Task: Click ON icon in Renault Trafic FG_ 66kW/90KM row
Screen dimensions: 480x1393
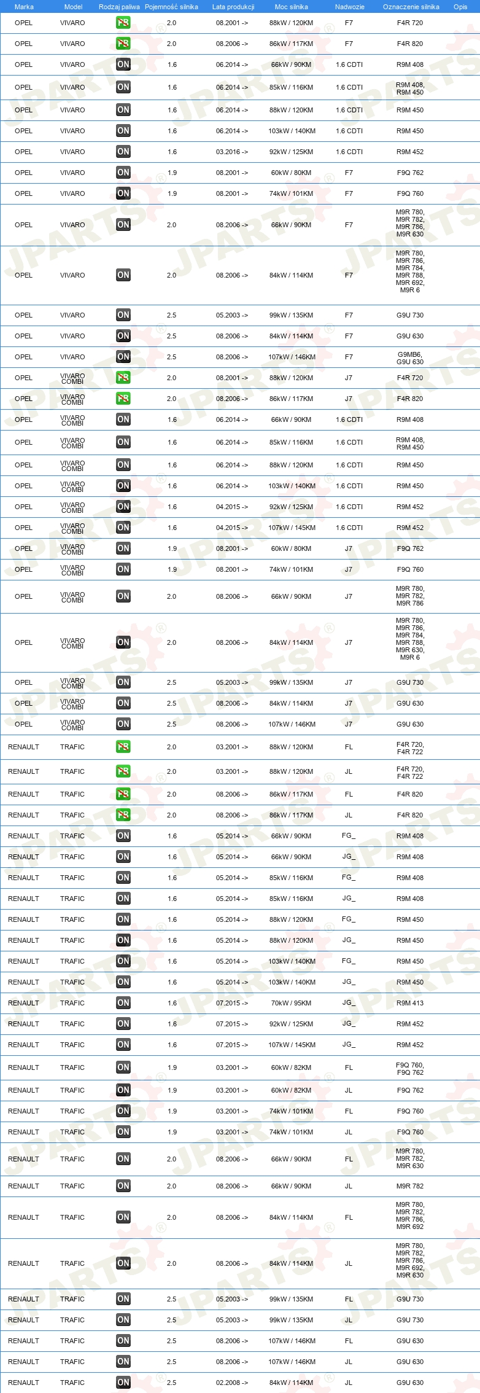Action: tap(123, 836)
